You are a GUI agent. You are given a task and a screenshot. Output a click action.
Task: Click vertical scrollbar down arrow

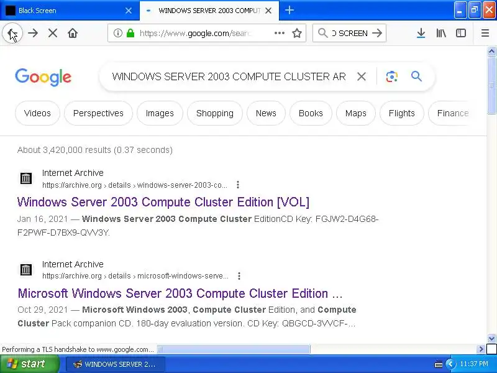pos(491,338)
